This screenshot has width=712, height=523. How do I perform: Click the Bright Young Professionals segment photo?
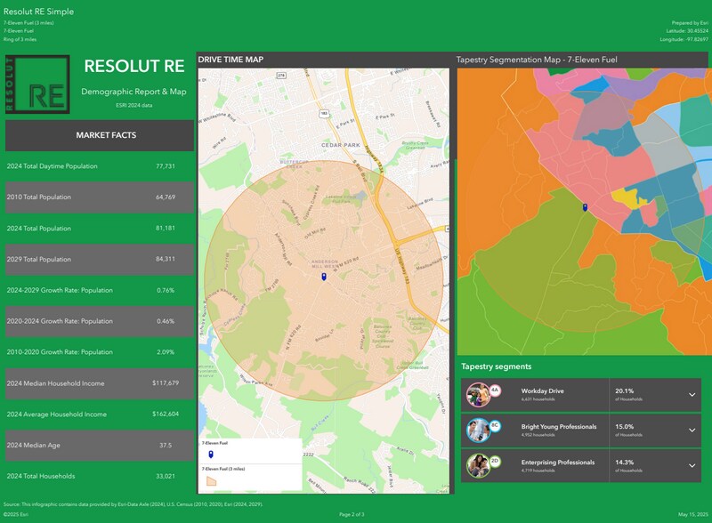coord(477,430)
